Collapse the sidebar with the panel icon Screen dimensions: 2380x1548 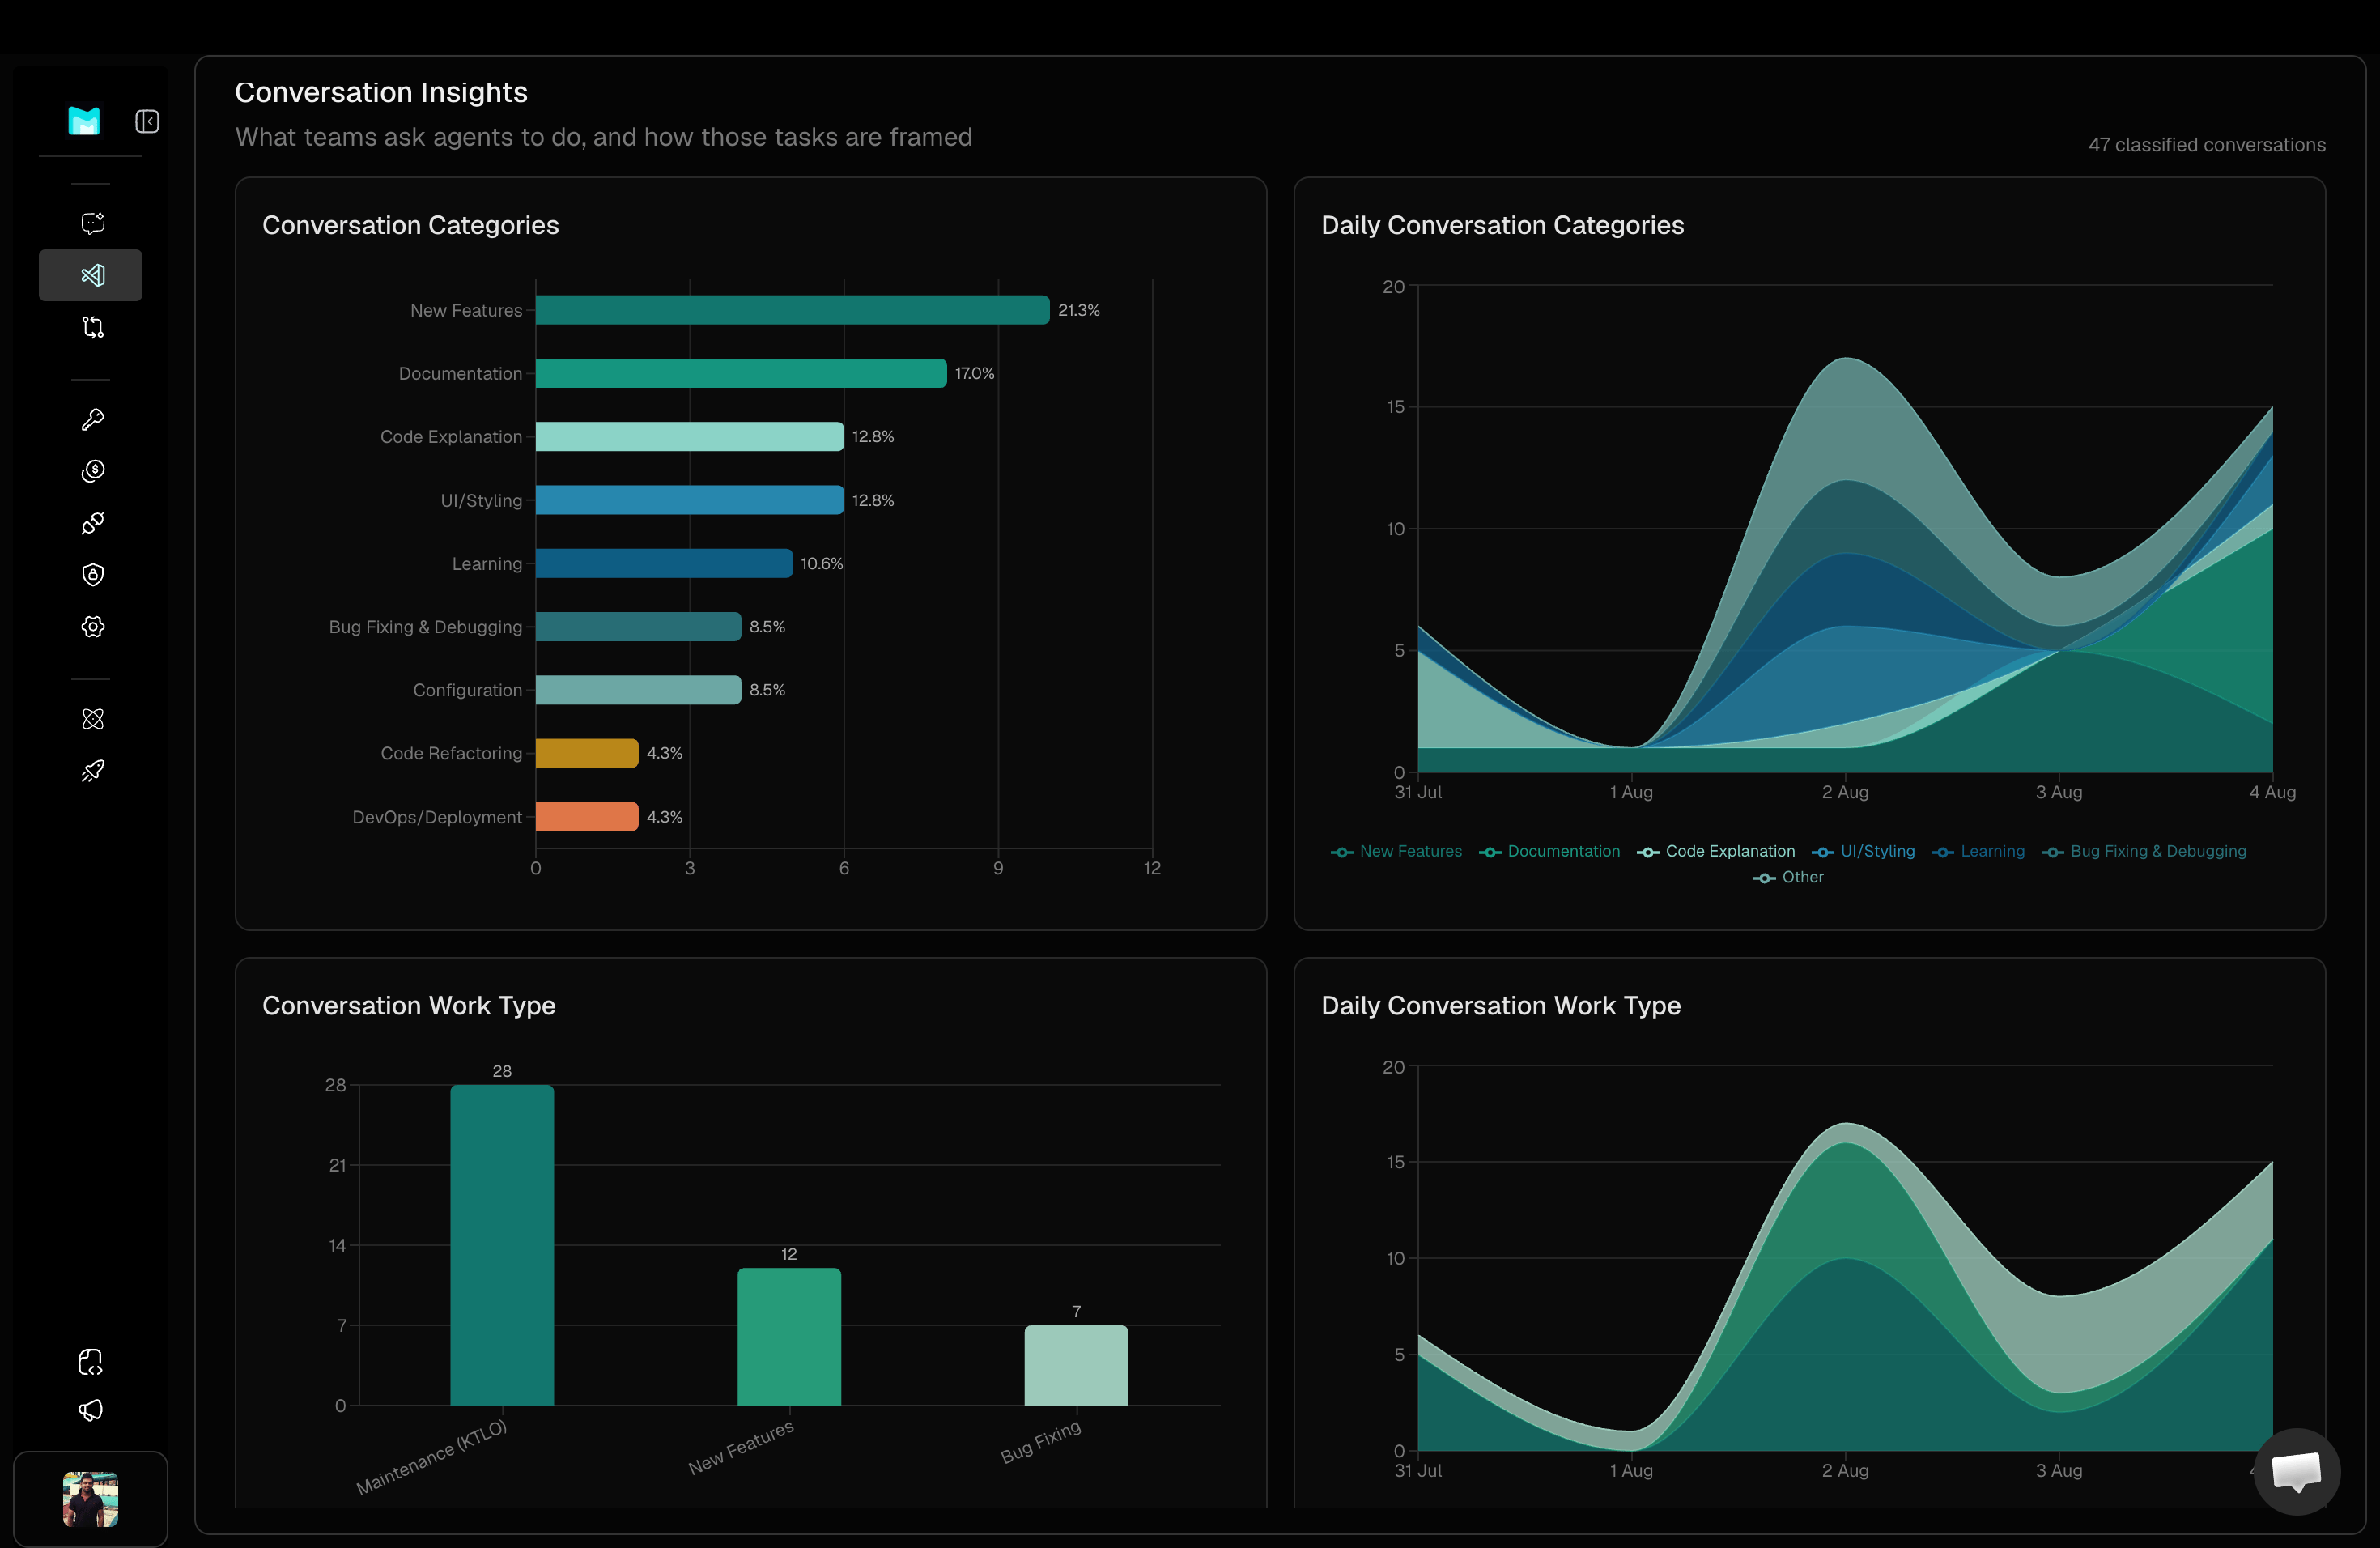tap(147, 121)
